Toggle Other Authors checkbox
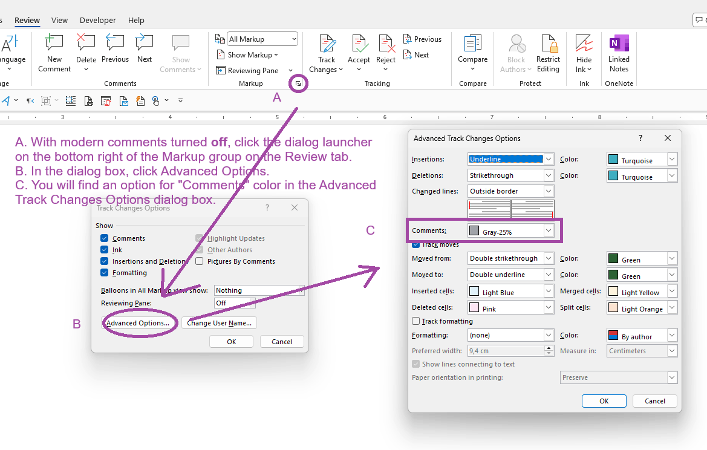Viewport: 707px width, 450px height. [200, 250]
